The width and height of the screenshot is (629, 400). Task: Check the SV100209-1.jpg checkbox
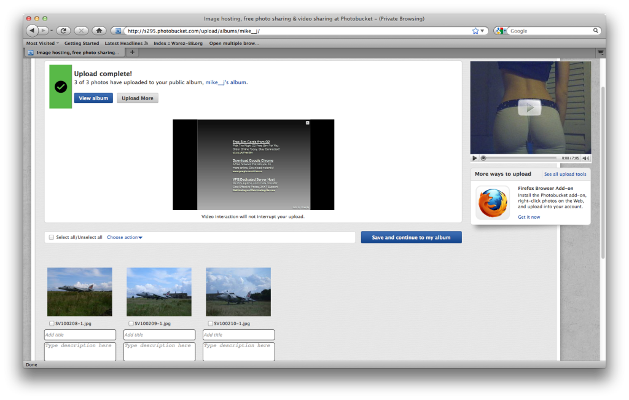[x=131, y=323]
